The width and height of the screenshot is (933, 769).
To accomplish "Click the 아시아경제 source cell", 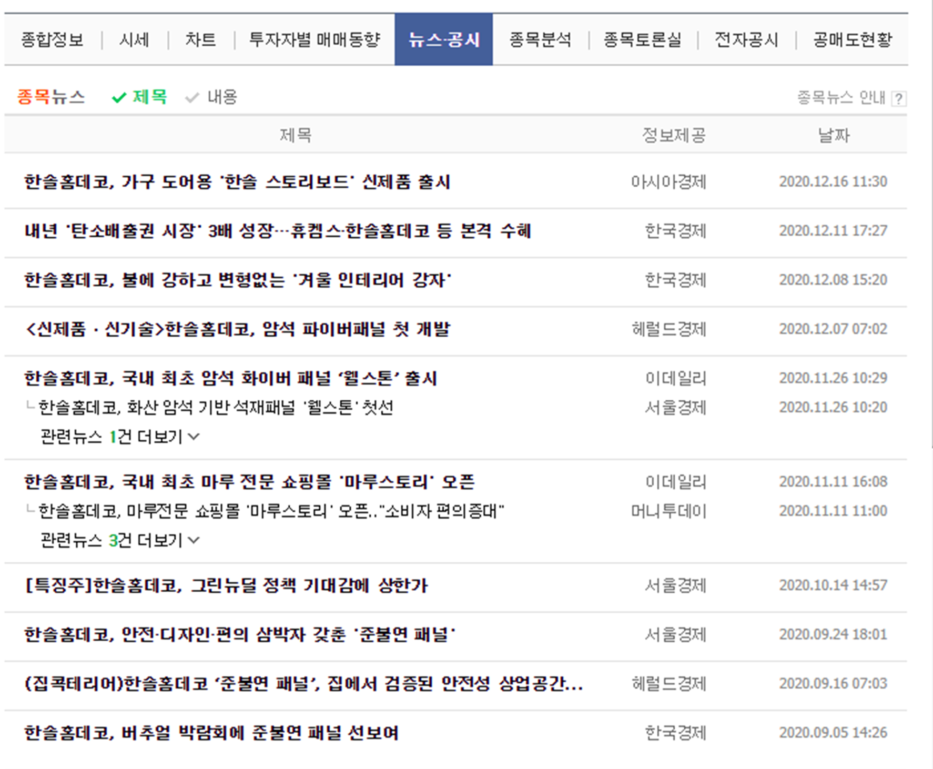I will pos(668,182).
